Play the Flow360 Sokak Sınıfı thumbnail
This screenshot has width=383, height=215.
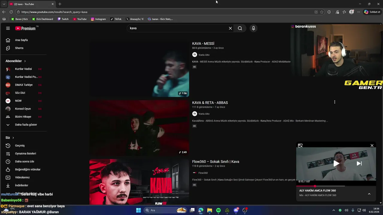coord(139,182)
